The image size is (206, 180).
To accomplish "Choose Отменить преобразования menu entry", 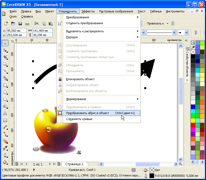I will pyautogui.click(x=99, y=23).
